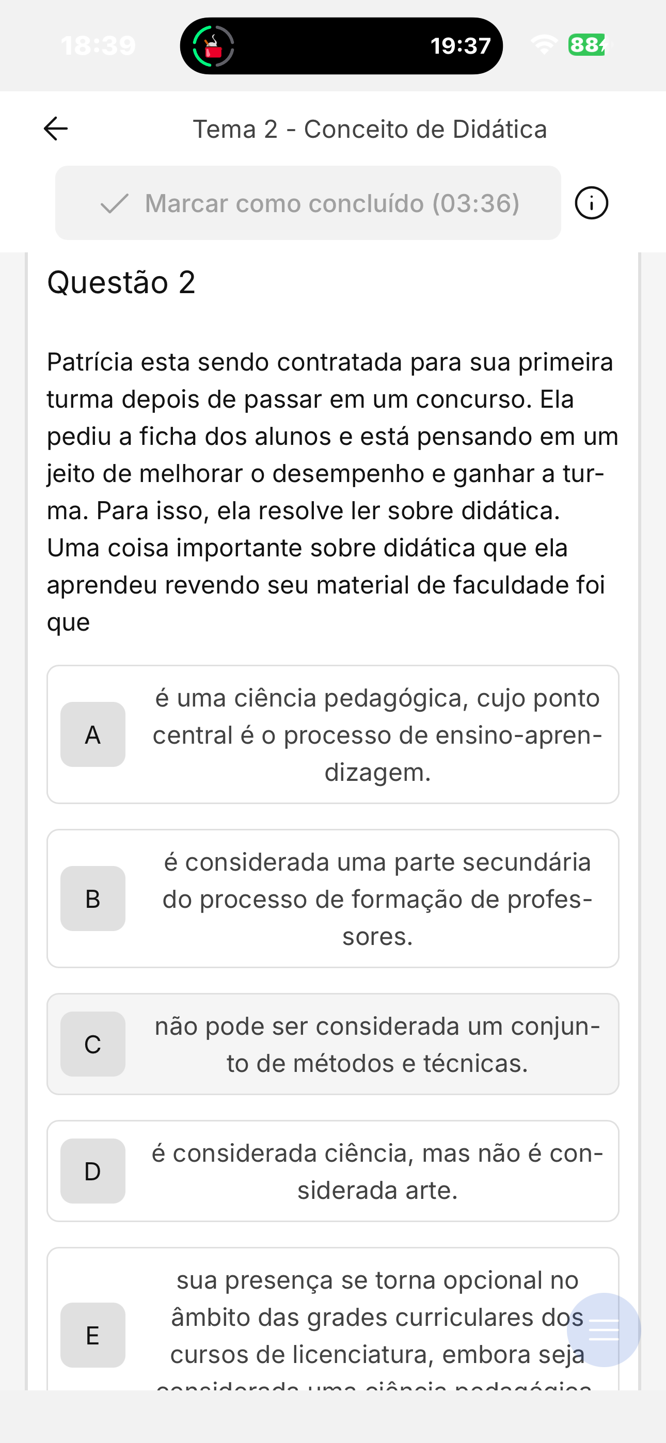Choose option 'é considerada uma parte secundária'

333,899
